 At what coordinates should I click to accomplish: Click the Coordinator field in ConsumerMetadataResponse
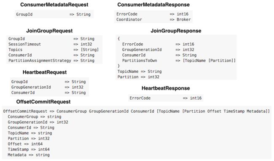click(x=129, y=19)
